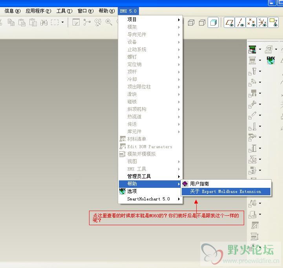283x268 pixels.
Task: Click the EMX mold base definition icon
Action: [x=252, y=50]
